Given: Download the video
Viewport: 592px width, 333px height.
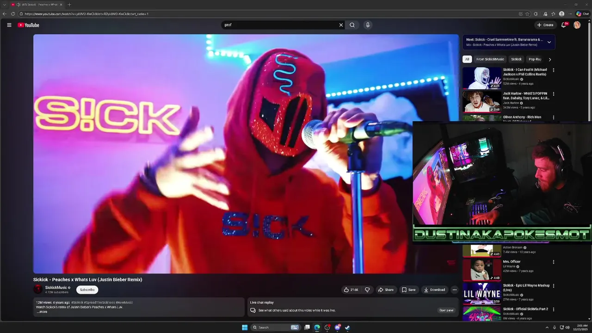Looking at the screenshot, I should 434,290.
